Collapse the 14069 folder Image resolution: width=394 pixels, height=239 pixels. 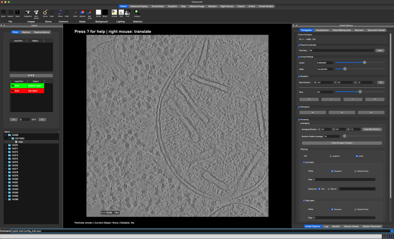click(6, 135)
